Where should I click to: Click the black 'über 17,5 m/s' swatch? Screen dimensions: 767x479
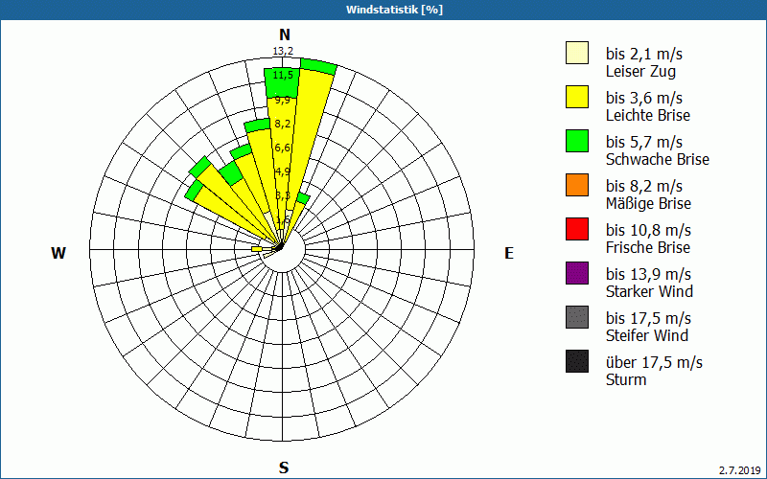pos(577,361)
